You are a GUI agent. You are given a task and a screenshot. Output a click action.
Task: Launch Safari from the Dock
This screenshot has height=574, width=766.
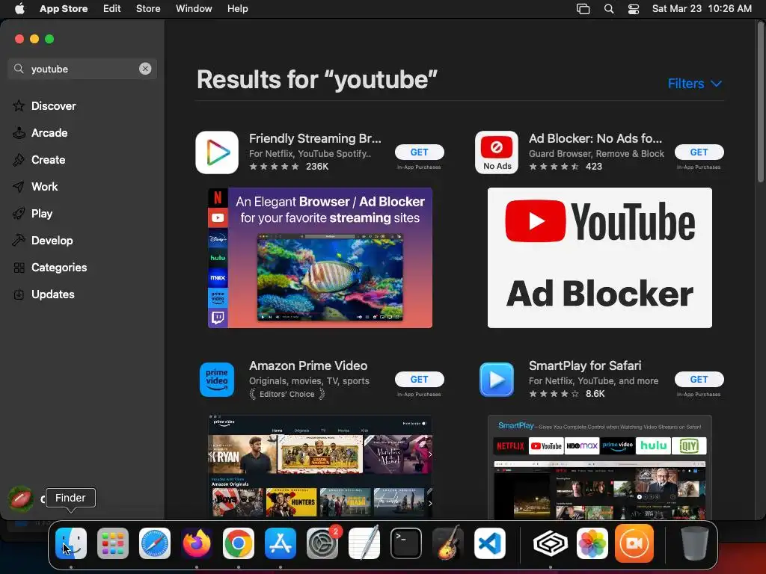coord(155,543)
